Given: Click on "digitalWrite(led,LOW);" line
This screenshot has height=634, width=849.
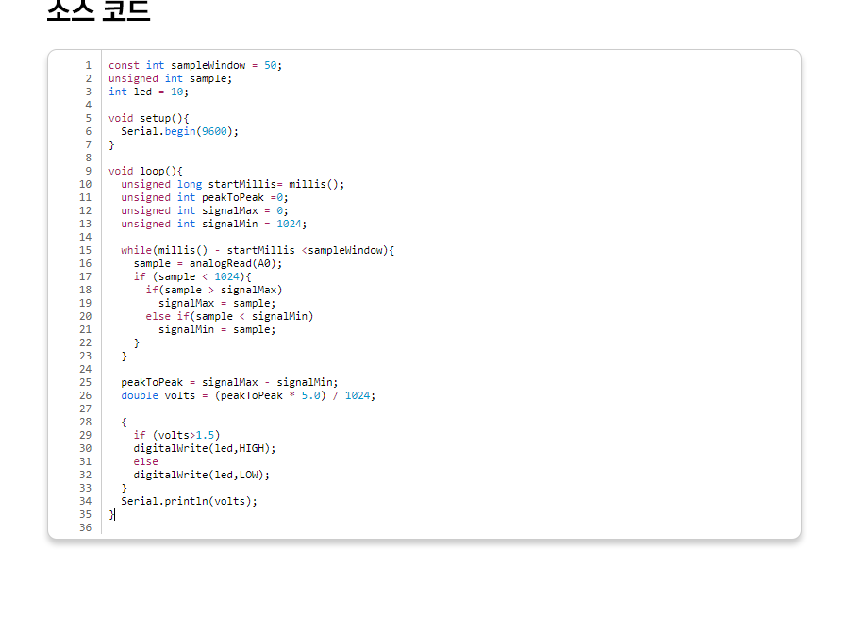Looking at the screenshot, I should point(202,475).
